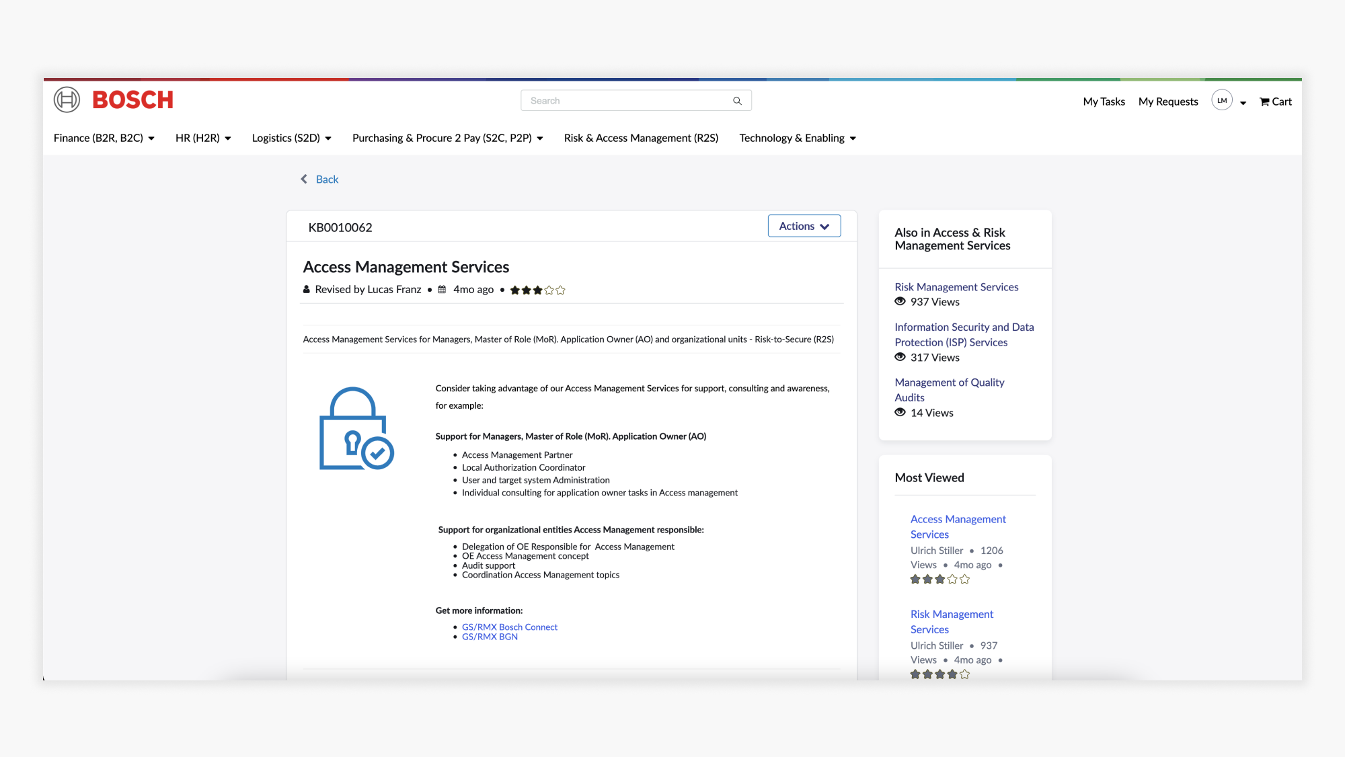Expand the Actions dropdown

pos(804,226)
